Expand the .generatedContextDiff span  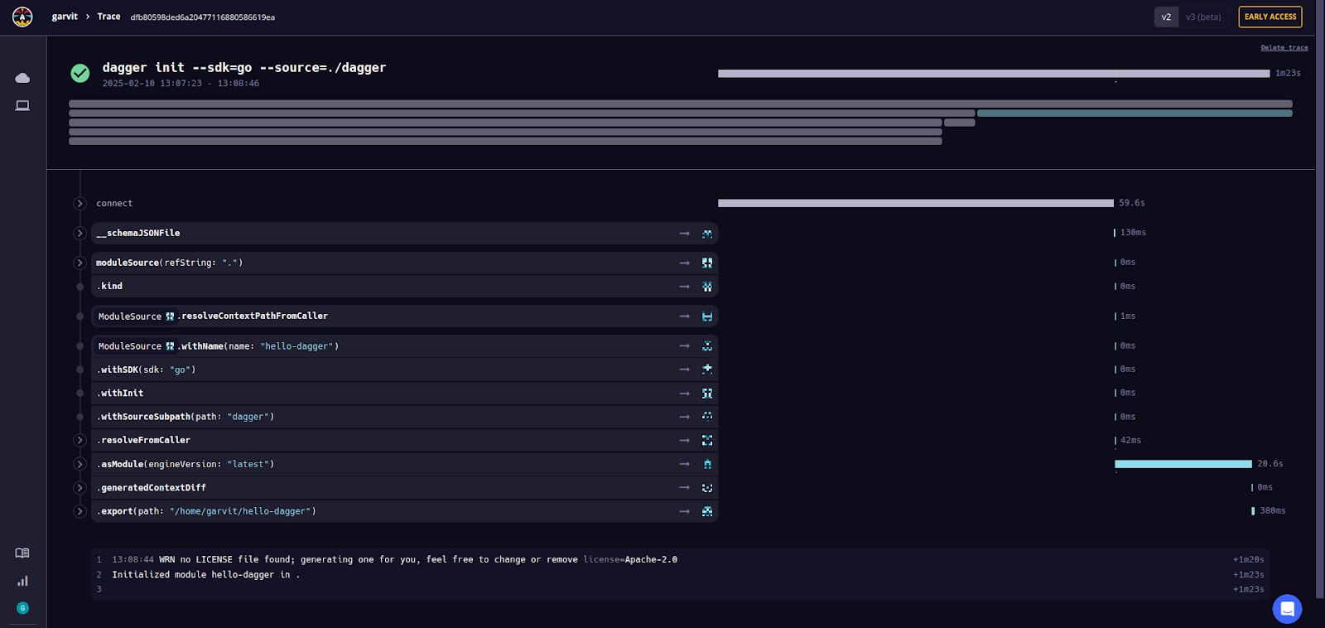80,488
